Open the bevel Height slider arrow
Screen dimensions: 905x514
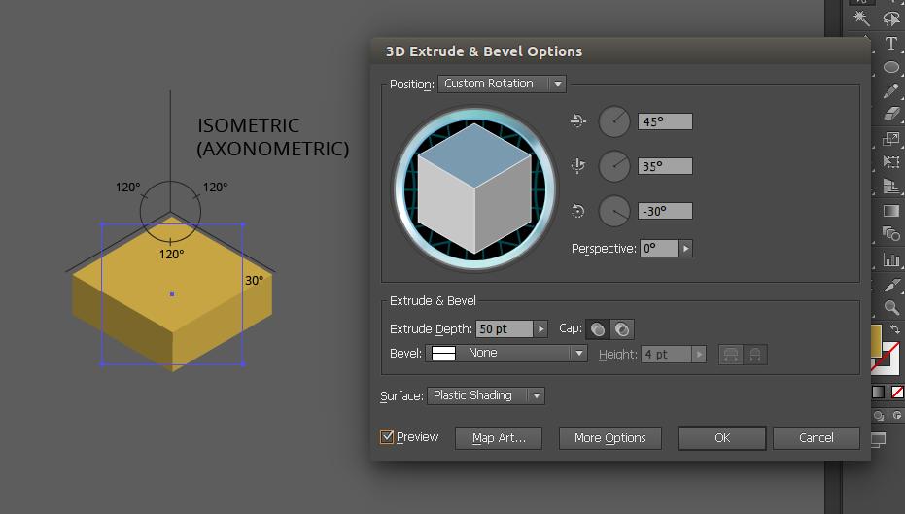pyautogui.click(x=699, y=355)
